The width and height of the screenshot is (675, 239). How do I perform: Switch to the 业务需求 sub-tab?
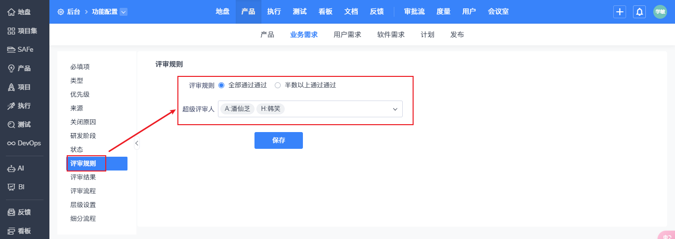click(x=304, y=34)
